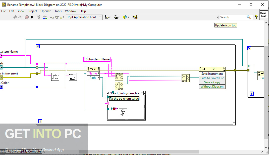The image size is (269, 155).
Task: Open the Project menu
Action: (32, 11)
